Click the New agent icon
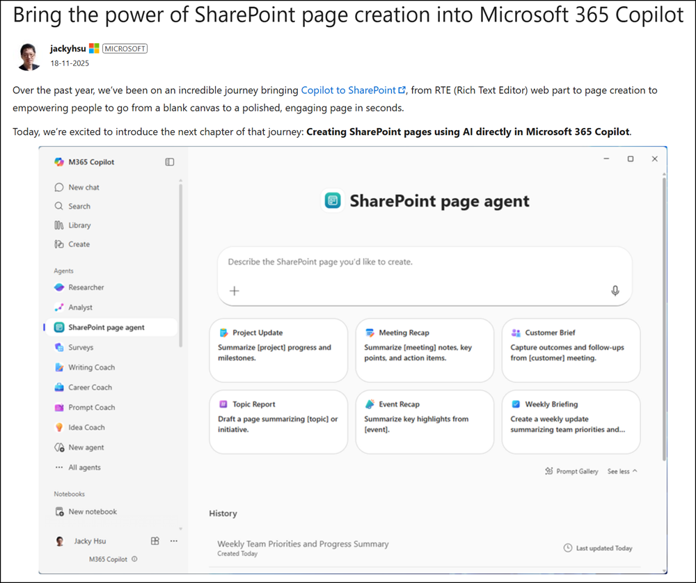The width and height of the screenshot is (696, 583). 59,447
